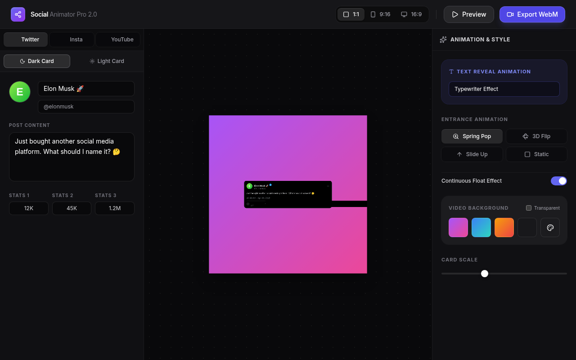Viewport: 576px width, 360px height.
Task: Click the Animation & Style sparkle icon
Action: pos(443,39)
